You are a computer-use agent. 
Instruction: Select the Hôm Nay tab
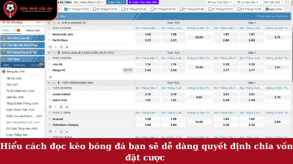point(20,65)
